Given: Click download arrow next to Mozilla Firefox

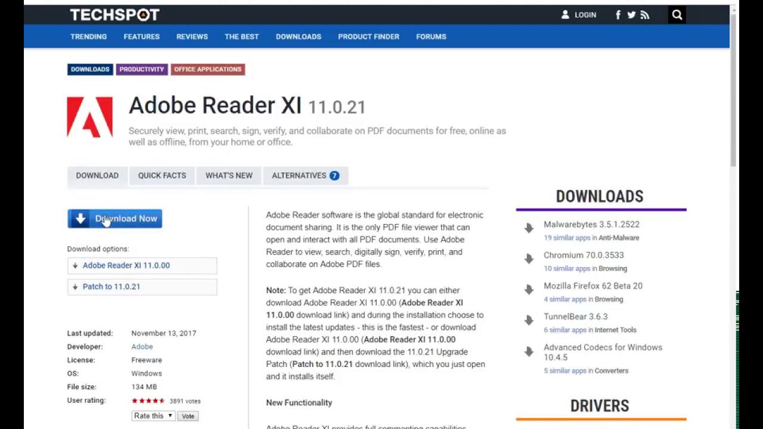Looking at the screenshot, I should point(529,290).
